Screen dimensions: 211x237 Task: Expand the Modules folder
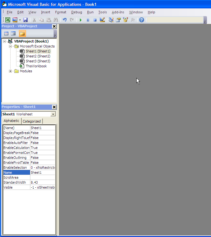click(x=10, y=71)
